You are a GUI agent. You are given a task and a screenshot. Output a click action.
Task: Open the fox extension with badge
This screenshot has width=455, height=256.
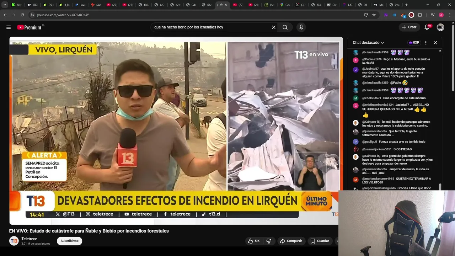(x=403, y=15)
